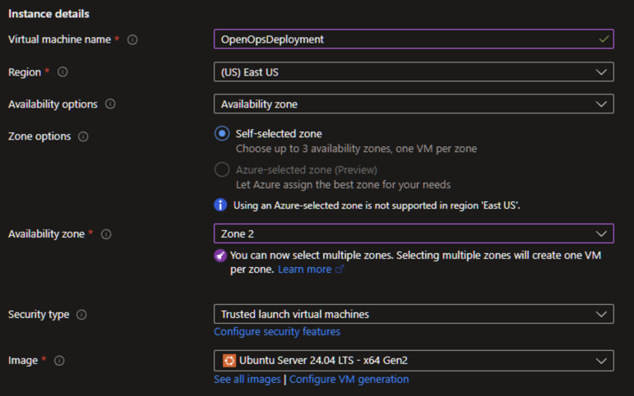
Task: Click Configure security features link
Action: coord(277,332)
